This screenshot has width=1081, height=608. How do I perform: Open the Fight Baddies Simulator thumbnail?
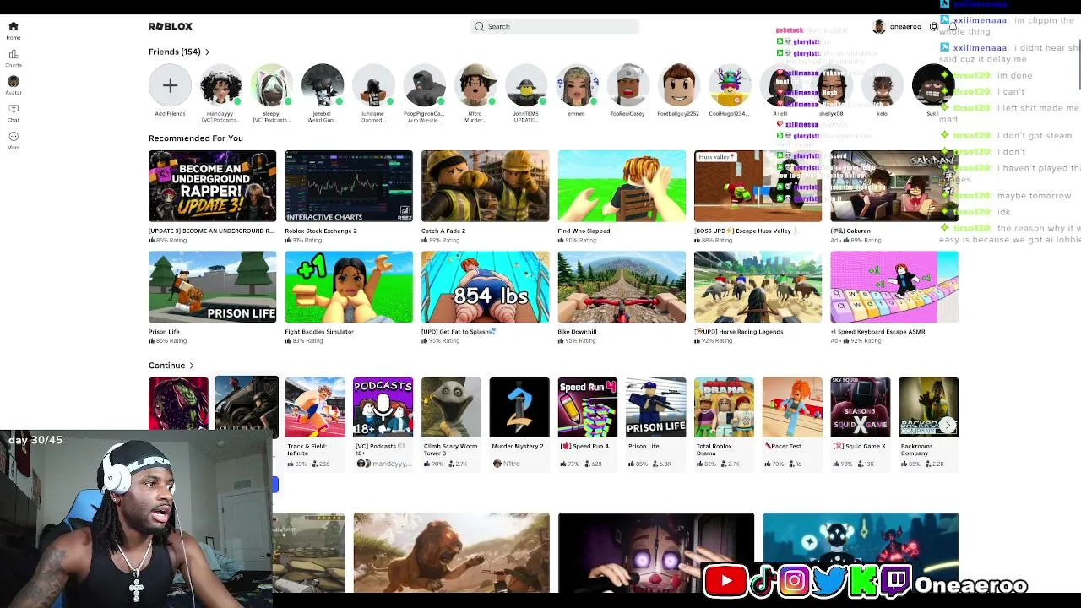click(349, 287)
